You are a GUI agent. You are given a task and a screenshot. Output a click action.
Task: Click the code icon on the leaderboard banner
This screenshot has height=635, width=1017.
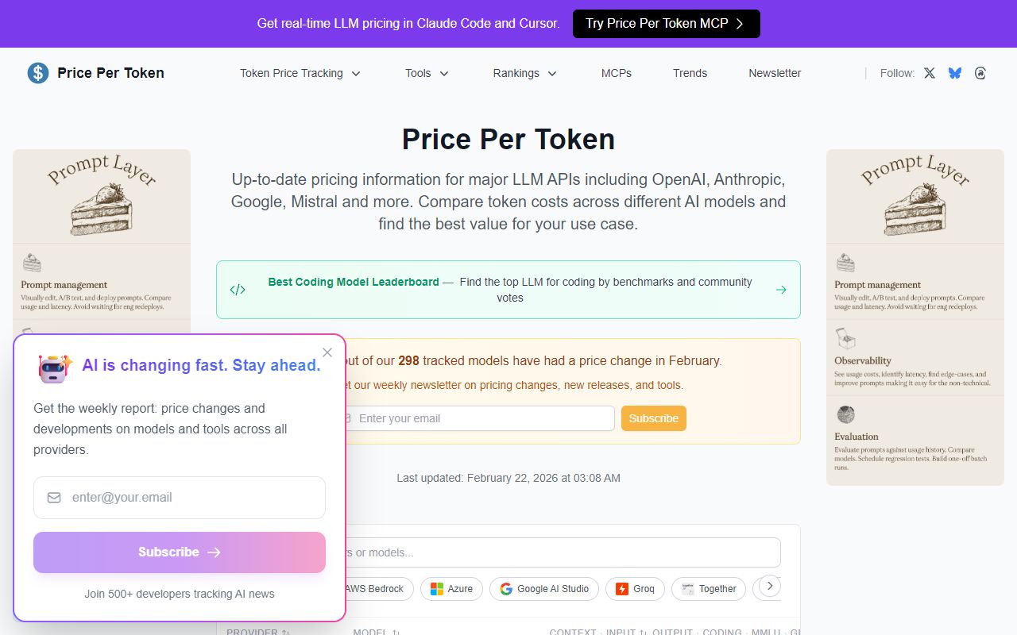[x=238, y=289]
